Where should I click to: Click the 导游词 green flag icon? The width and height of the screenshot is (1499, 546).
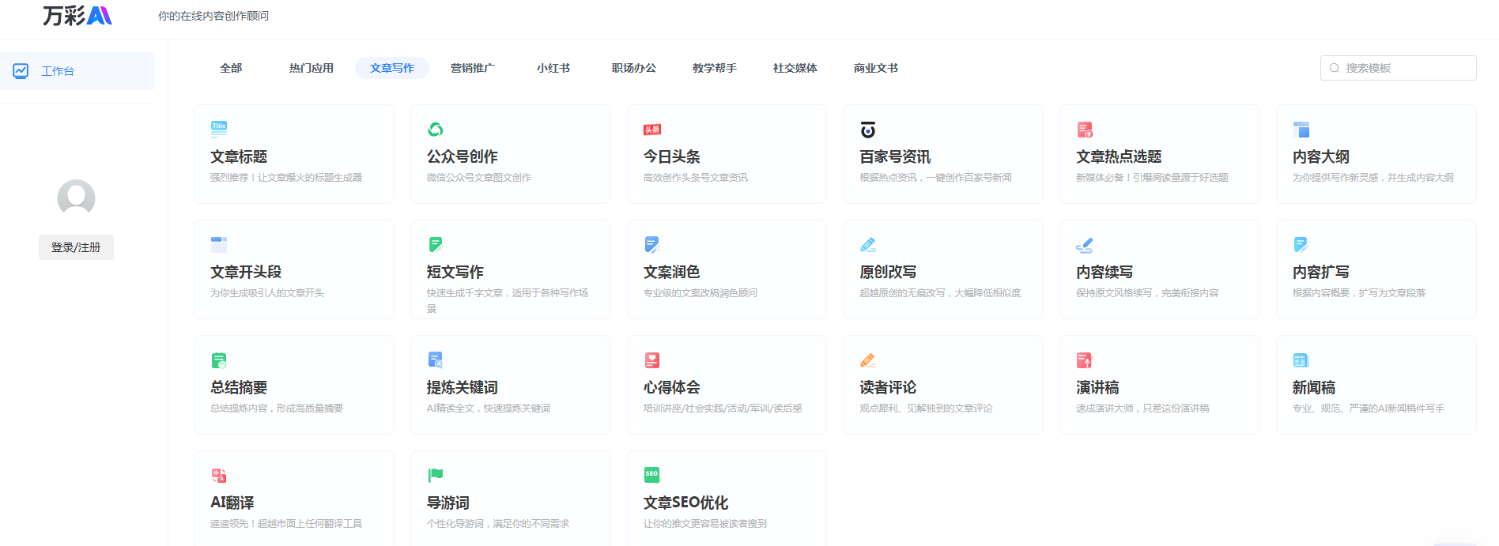click(436, 475)
